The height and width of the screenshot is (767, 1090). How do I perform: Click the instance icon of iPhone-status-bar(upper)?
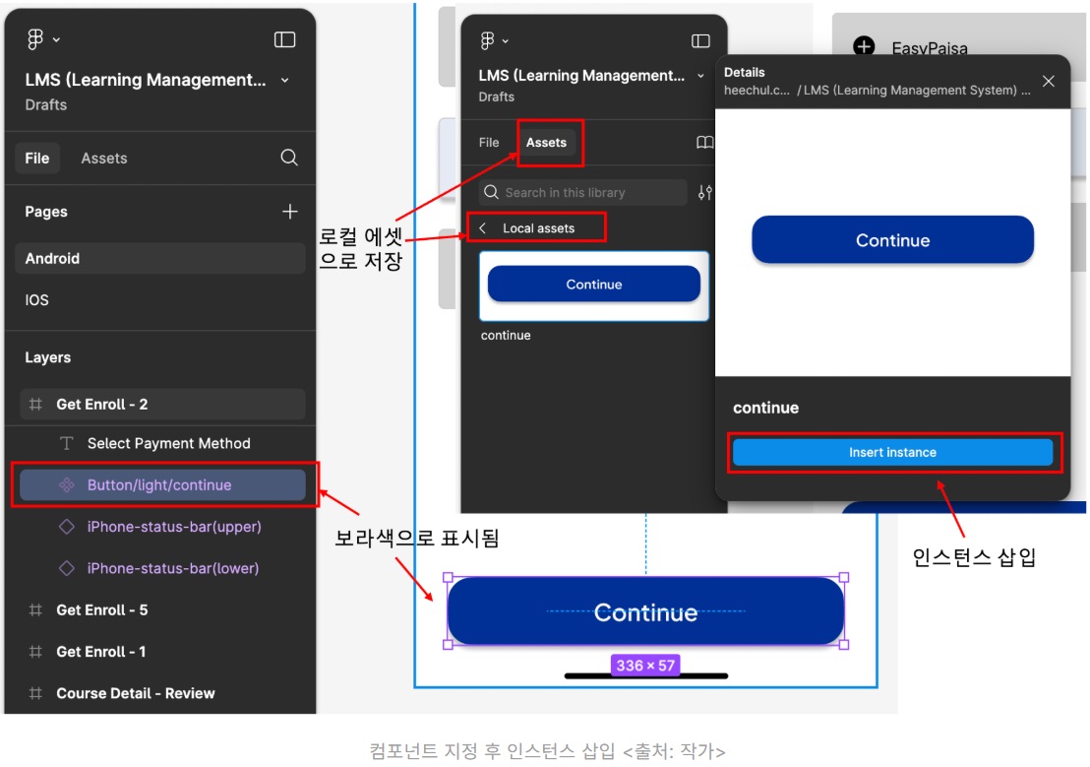67,527
